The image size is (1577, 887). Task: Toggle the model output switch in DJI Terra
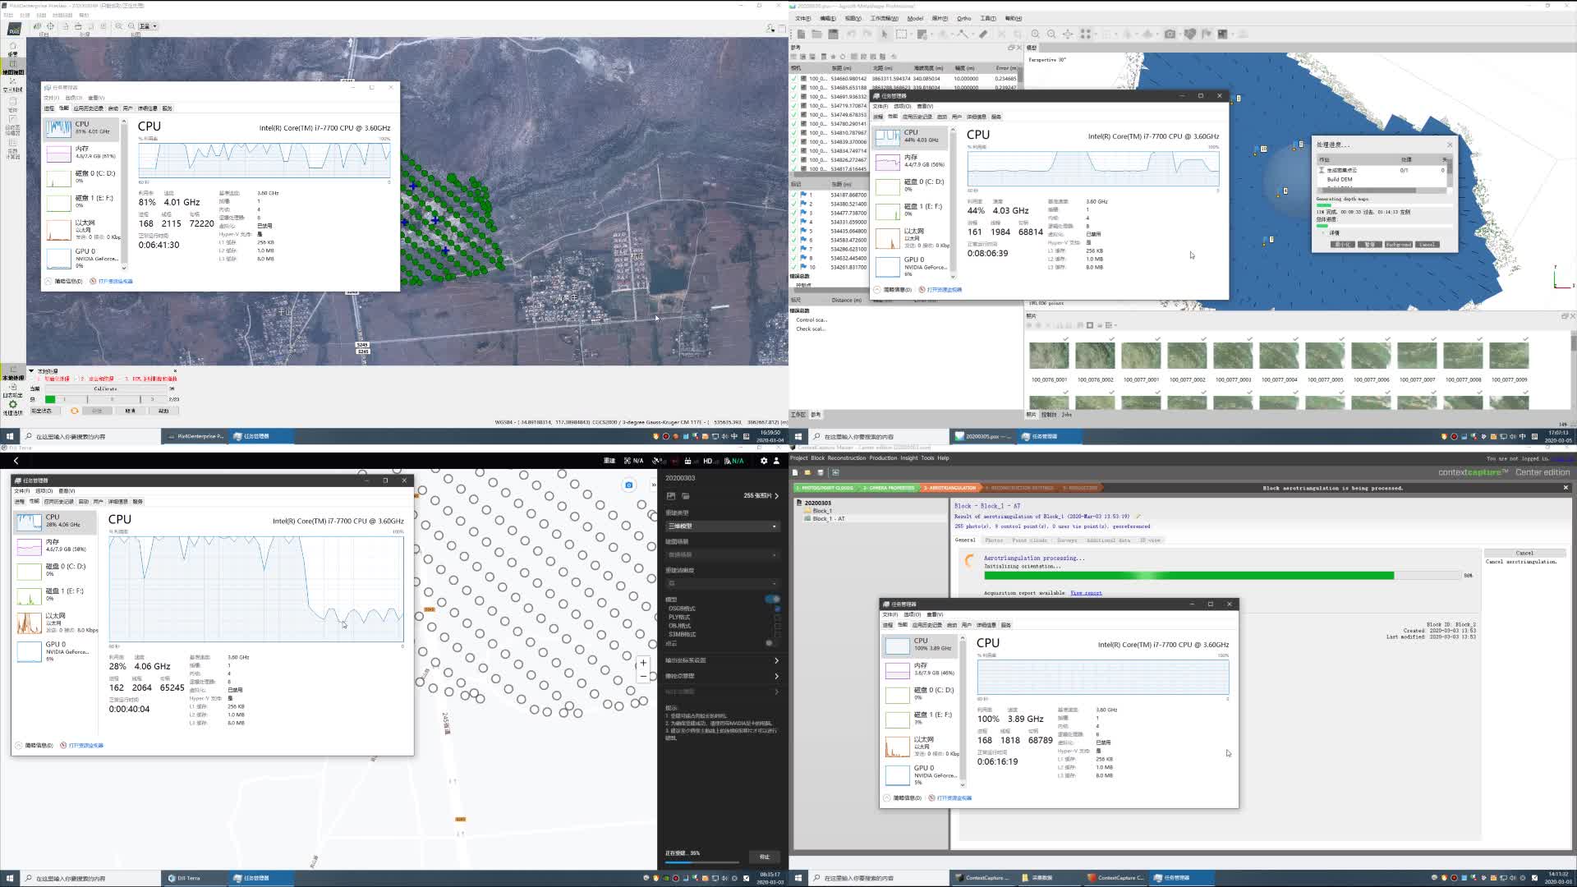tap(772, 599)
